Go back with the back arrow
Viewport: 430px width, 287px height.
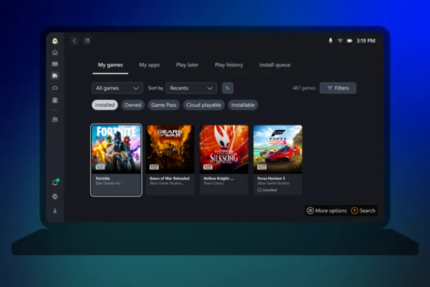74,40
